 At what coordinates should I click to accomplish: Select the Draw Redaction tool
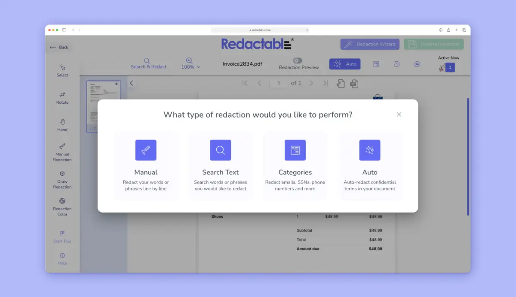click(62, 179)
